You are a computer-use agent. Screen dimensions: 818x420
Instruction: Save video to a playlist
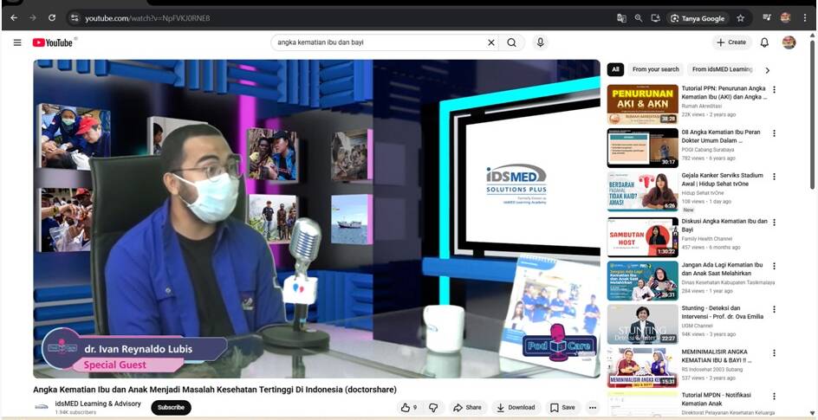[x=562, y=407]
